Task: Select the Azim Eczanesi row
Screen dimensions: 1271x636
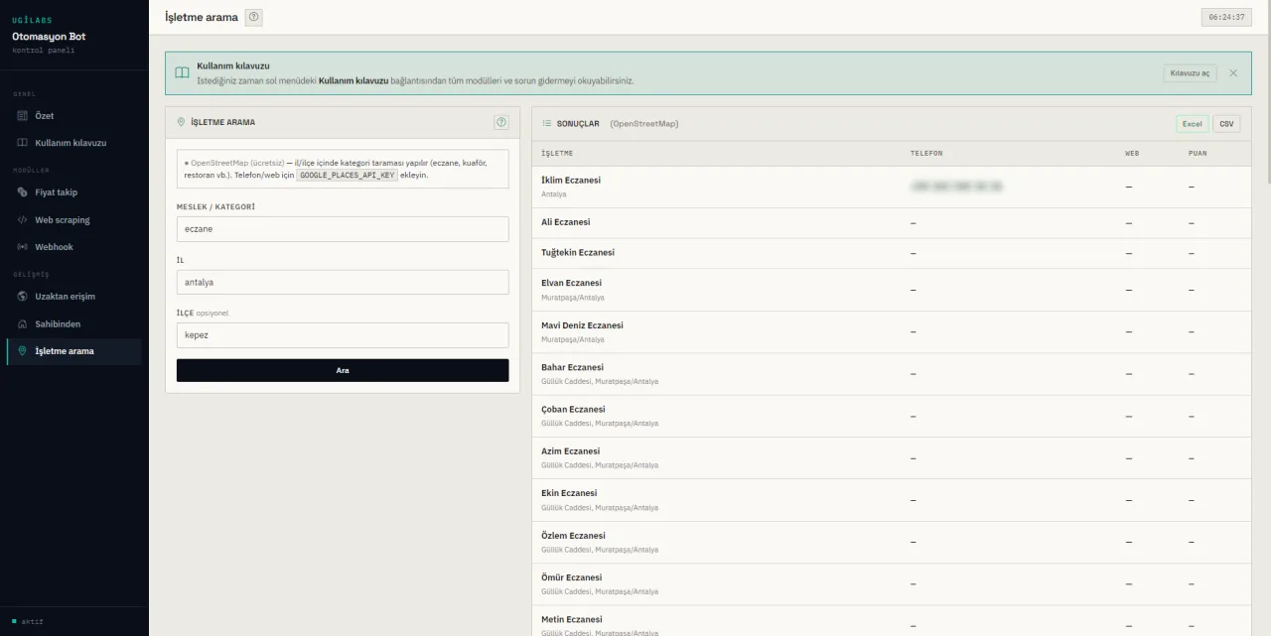Action: (x=892, y=457)
